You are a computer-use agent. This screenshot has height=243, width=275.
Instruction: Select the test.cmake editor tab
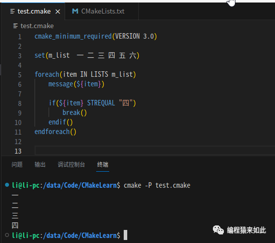pos(33,11)
